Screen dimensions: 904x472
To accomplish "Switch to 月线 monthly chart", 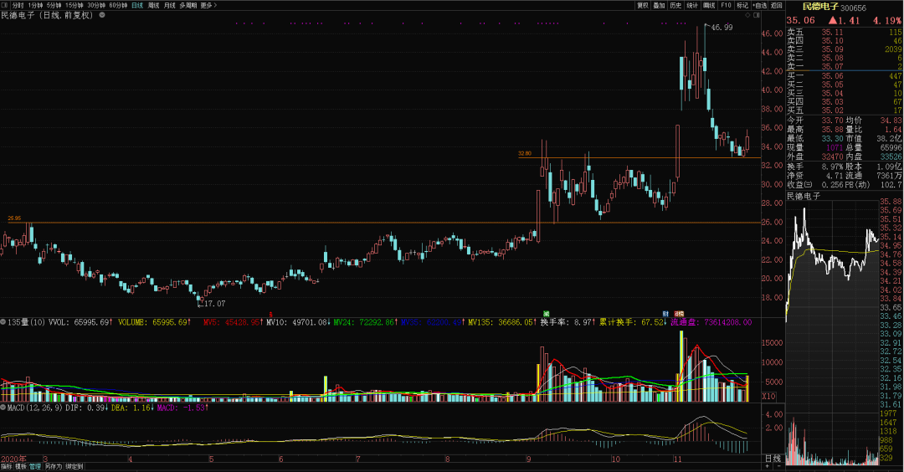I will point(169,5).
